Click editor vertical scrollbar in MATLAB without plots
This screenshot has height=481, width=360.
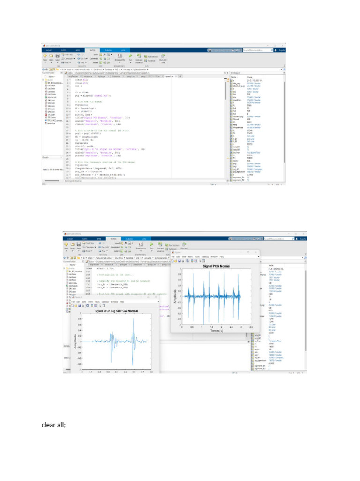pos(225,91)
